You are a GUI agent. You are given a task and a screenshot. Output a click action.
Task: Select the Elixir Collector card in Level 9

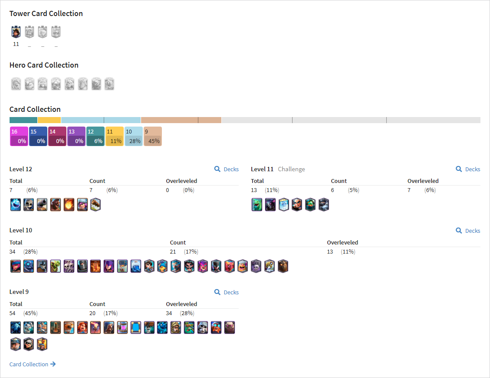point(122,327)
